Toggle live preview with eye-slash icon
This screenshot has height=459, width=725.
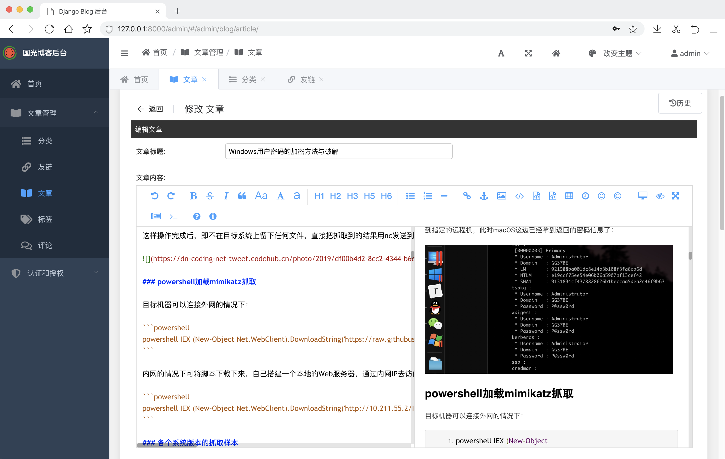click(x=660, y=196)
